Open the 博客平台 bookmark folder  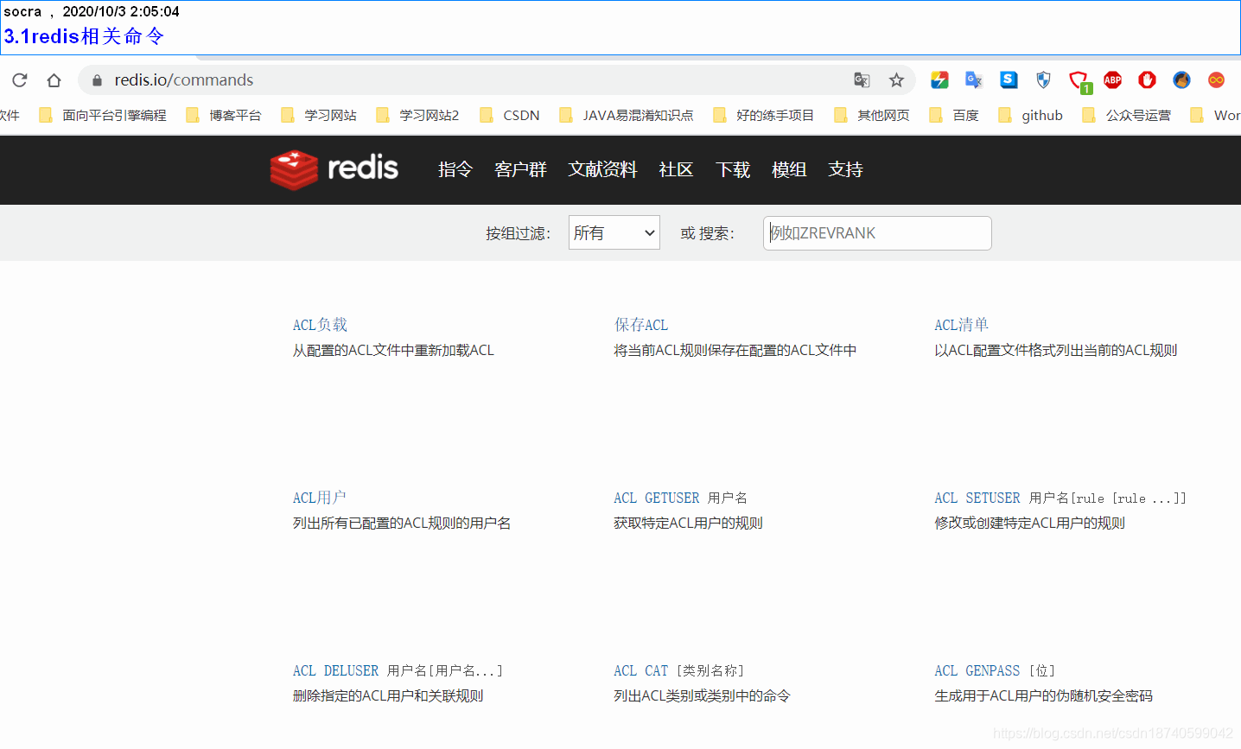[224, 116]
